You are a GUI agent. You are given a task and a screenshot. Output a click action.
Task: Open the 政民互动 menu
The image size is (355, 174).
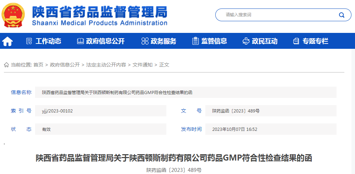pos(265,41)
